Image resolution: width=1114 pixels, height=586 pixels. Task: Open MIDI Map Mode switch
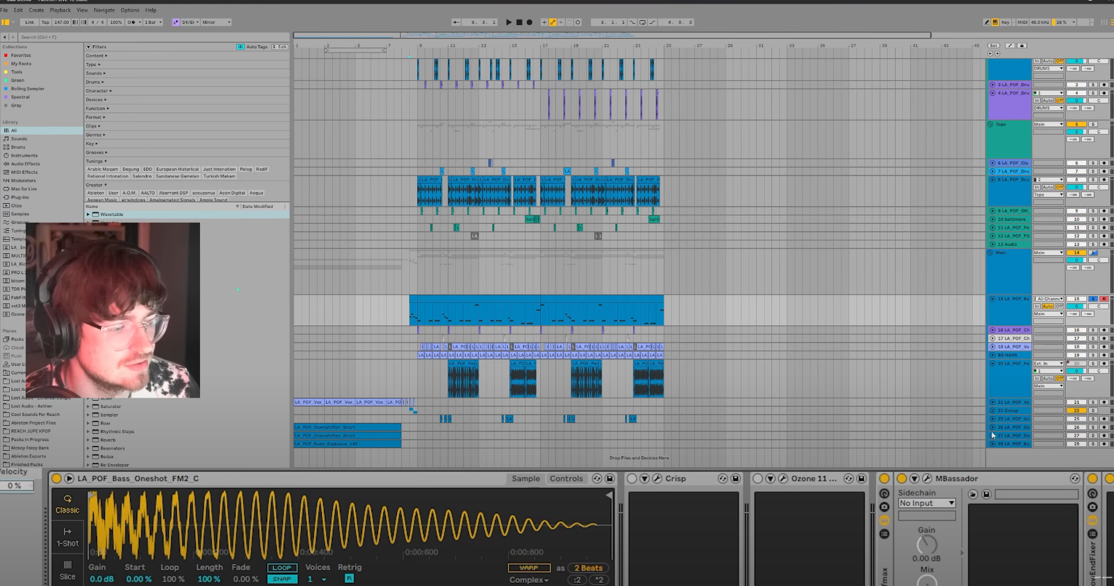coord(1022,22)
